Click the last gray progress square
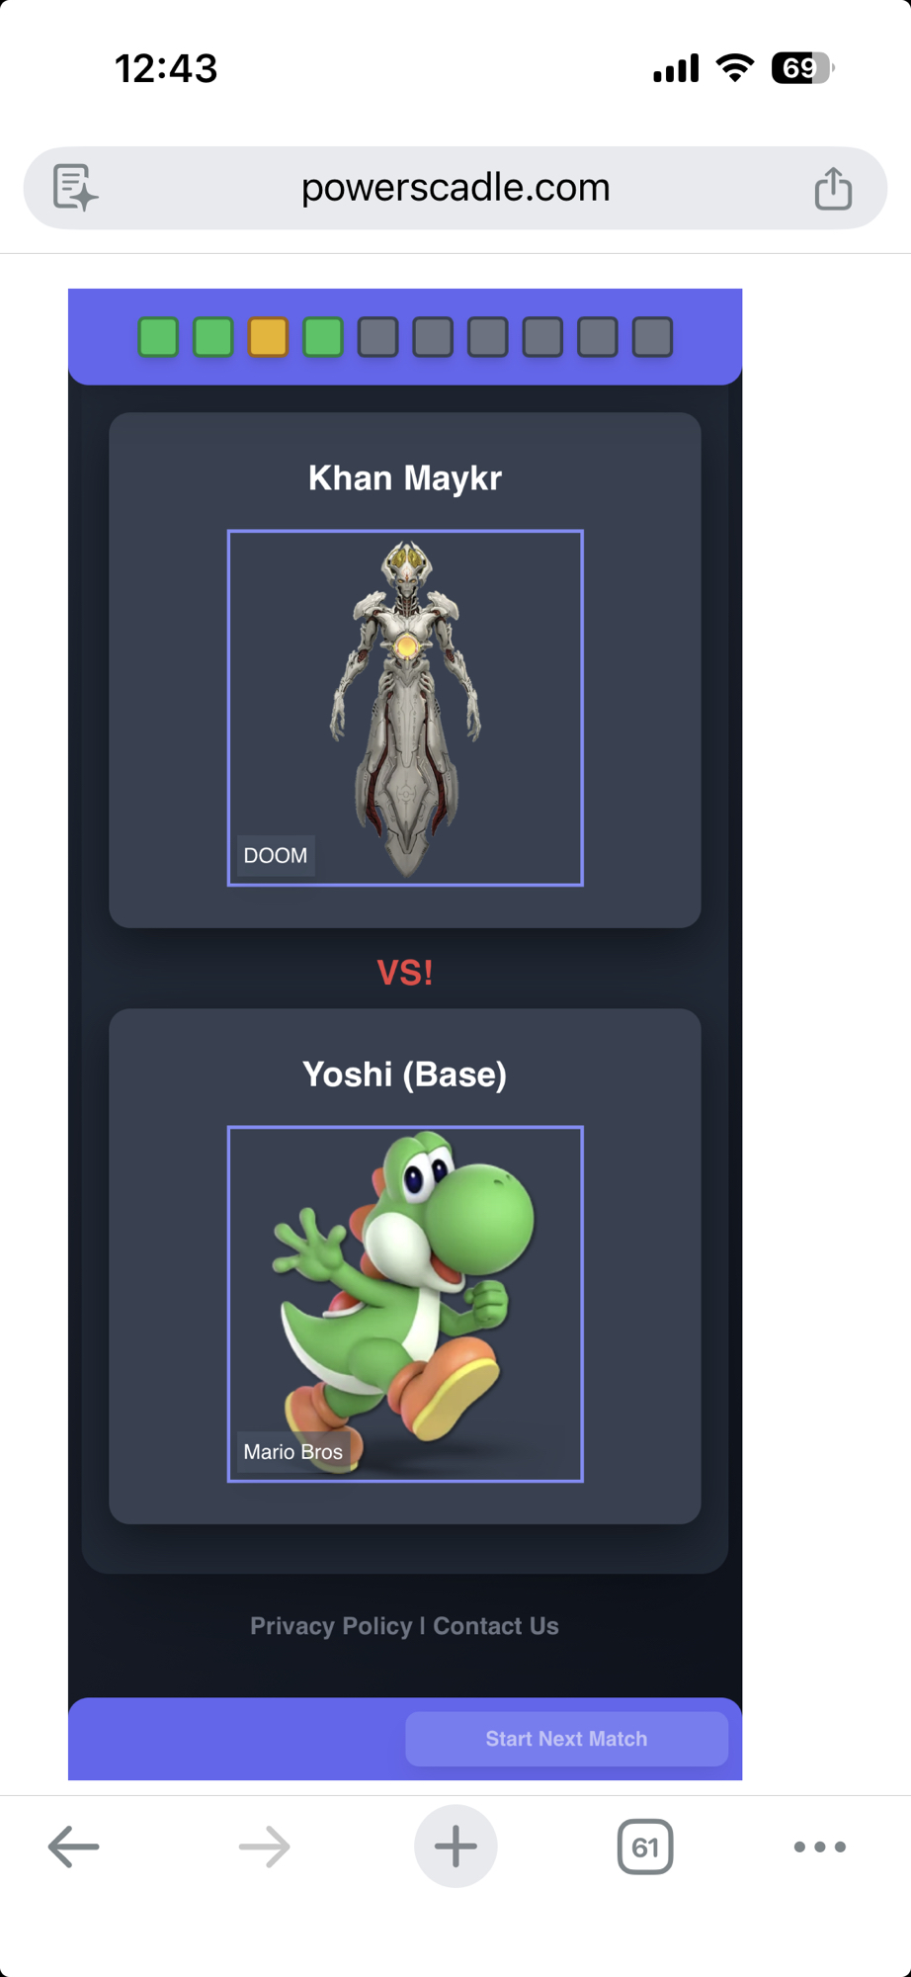The image size is (911, 1977). (652, 337)
